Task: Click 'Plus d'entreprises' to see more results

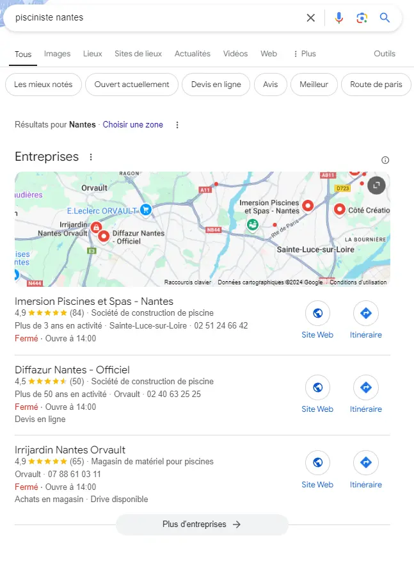Action: (202, 524)
